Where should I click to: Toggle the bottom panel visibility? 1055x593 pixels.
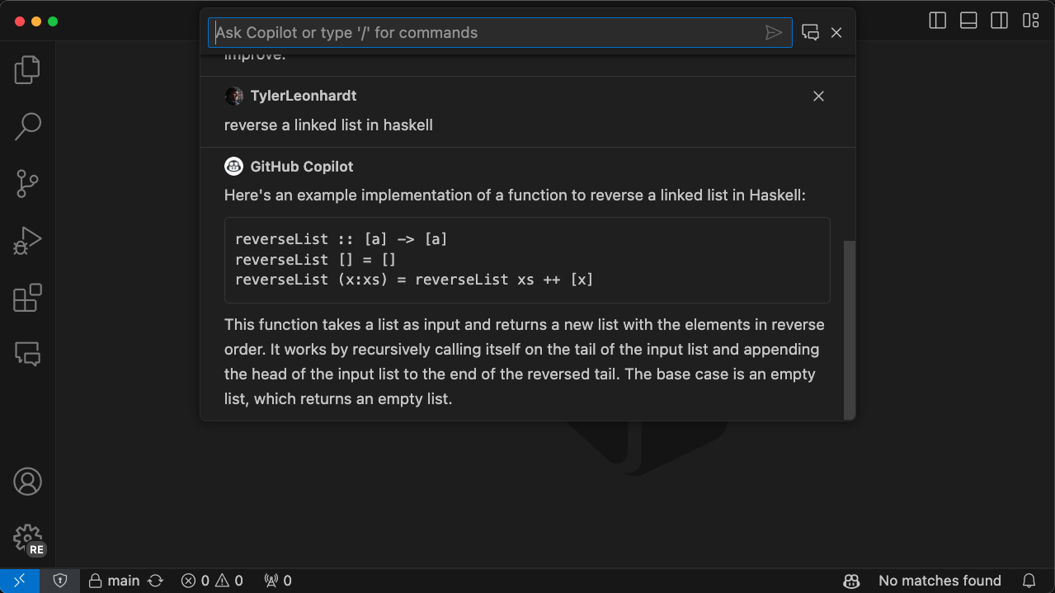tap(968, 21)
